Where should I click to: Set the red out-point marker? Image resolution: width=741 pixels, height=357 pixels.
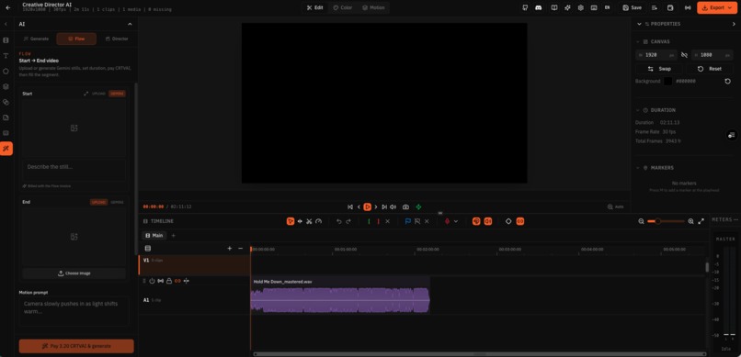pos(378,221)
